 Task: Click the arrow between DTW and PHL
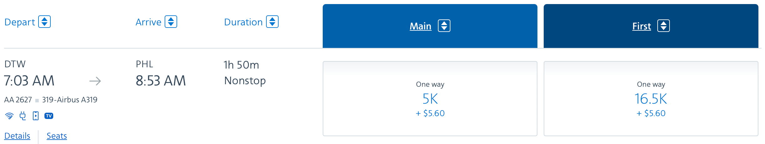pyautogui.click(x=95, y=81)
